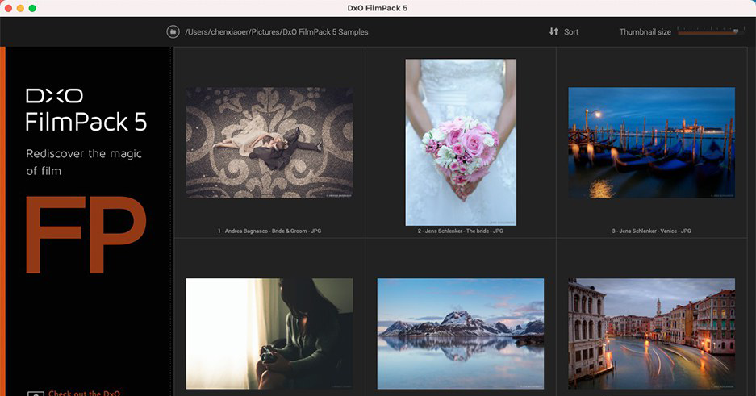
Task: Click the DxO FilmPack 5 logo
Action: 86,110
